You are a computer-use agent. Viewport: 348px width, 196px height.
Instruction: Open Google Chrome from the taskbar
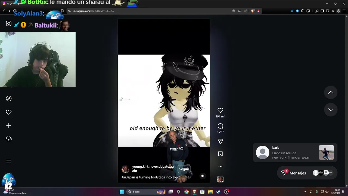click(x=187, y=192)
